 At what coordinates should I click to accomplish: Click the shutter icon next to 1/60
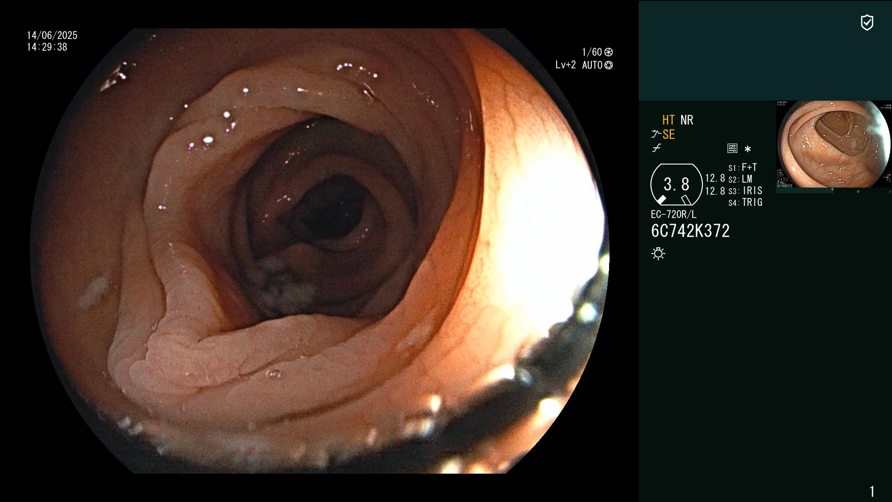609,52
